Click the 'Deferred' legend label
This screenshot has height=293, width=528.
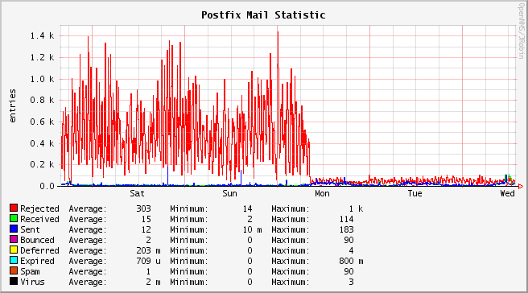[39, 250]
